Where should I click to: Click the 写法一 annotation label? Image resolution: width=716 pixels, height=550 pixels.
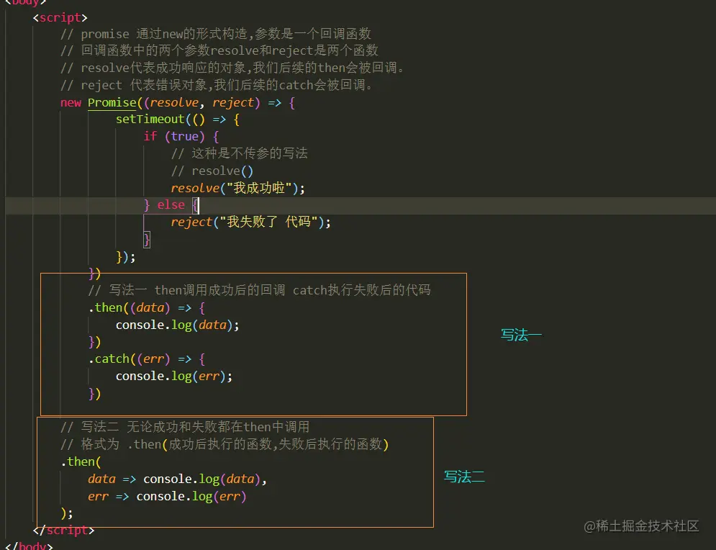tap(520, 334)
